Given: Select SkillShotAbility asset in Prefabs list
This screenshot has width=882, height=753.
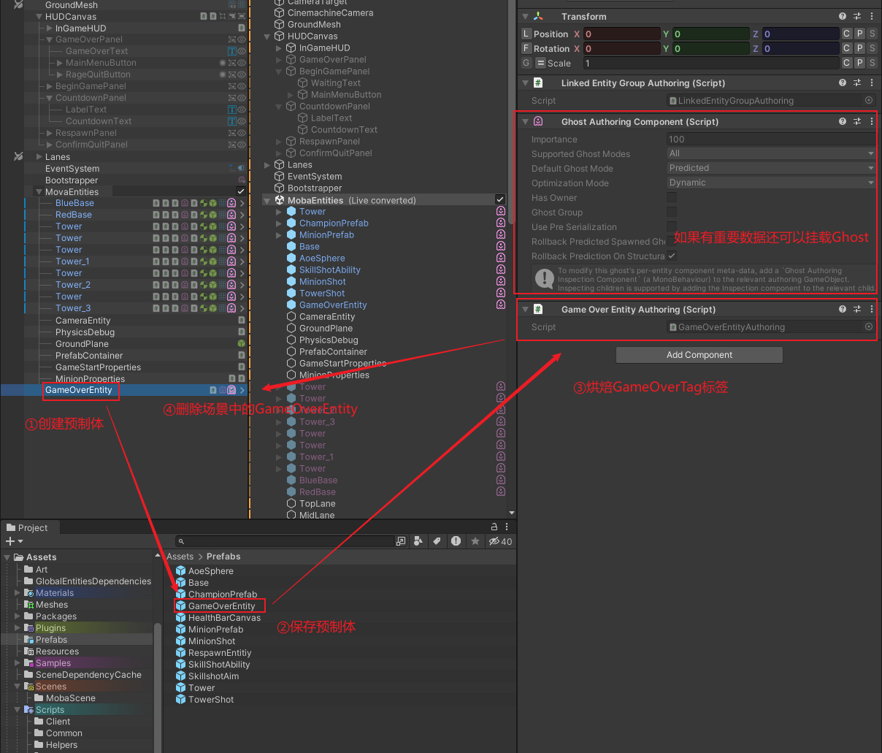Looking at the screenshot, I should point(219,665).
